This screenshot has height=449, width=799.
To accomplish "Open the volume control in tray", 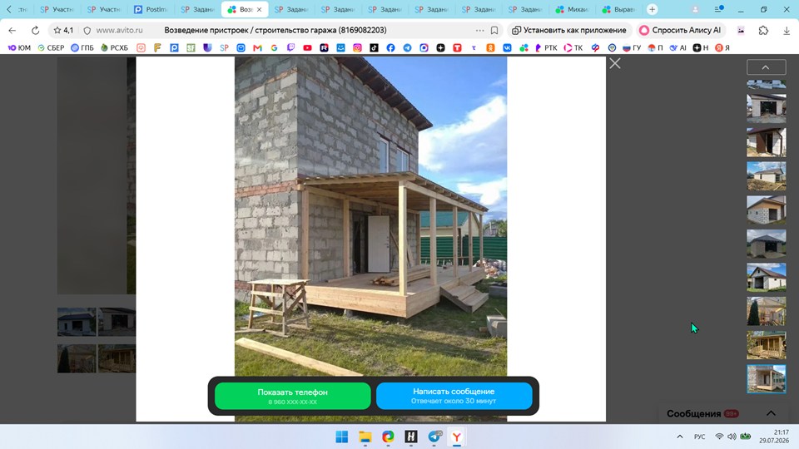I will [732, 437].
